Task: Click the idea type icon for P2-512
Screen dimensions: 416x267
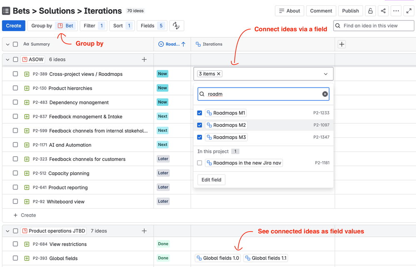Action: coord(27,173)
